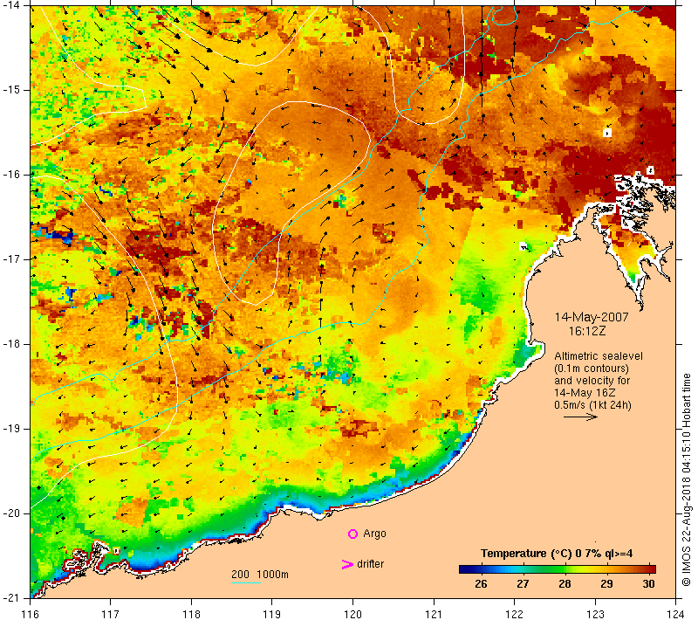Click the latitude axis label -16
Image resolution: width=698 pixels, height=620 pixels.
point(11,174)
